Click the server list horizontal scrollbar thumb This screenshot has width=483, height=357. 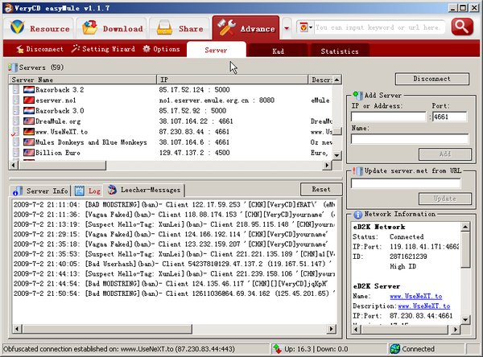(62, 166)
